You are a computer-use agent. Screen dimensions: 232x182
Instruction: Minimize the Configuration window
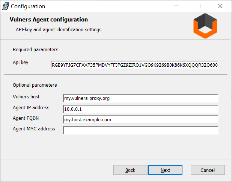[176, 6]
